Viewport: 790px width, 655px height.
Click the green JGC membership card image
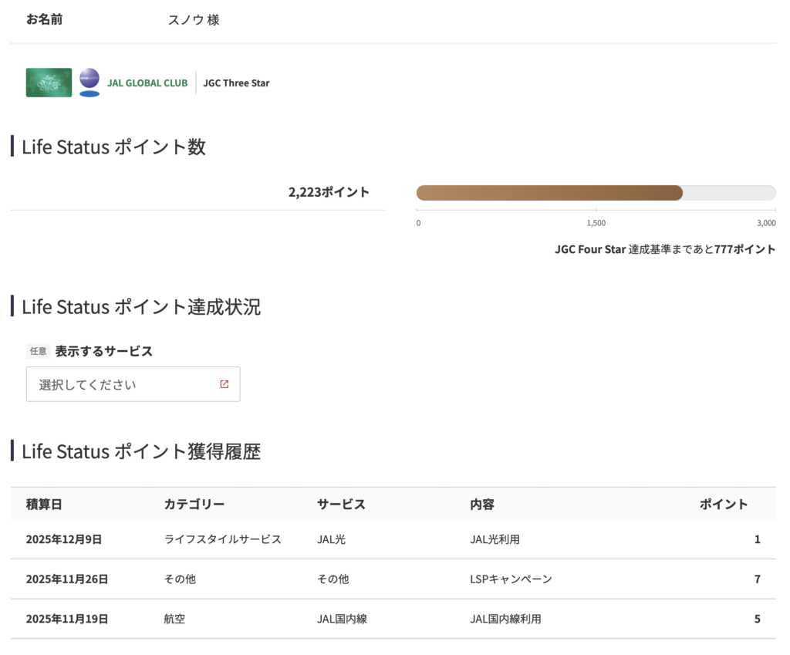(x=49, y=83)
